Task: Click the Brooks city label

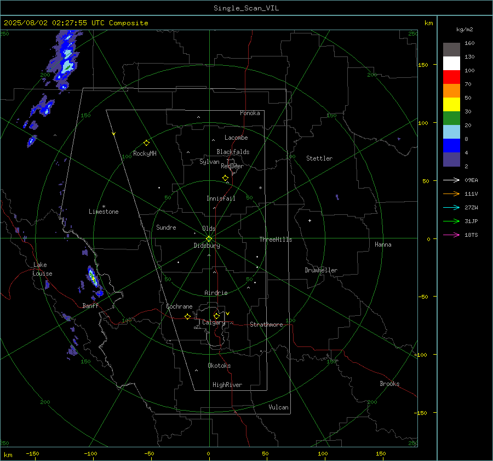Action: click(389, 384)
